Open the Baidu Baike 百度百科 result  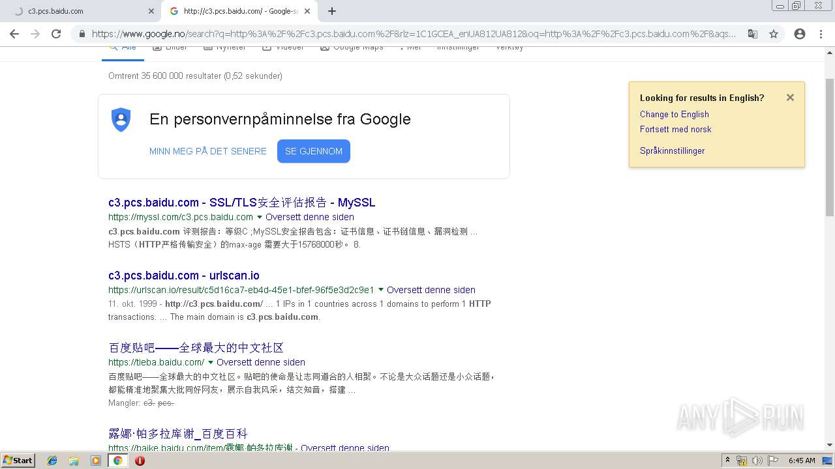tap(178, 434)
